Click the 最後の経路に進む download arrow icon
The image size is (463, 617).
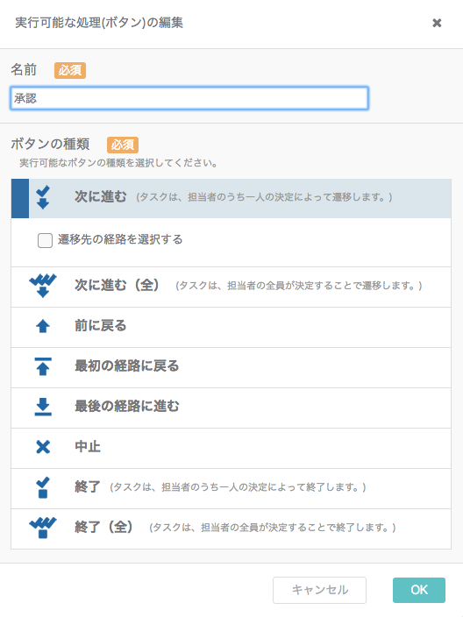(43, 407)
